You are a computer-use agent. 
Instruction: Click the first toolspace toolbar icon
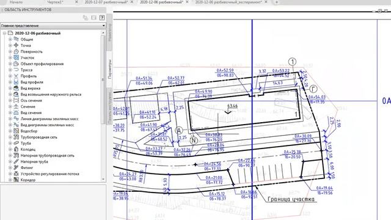86,18
